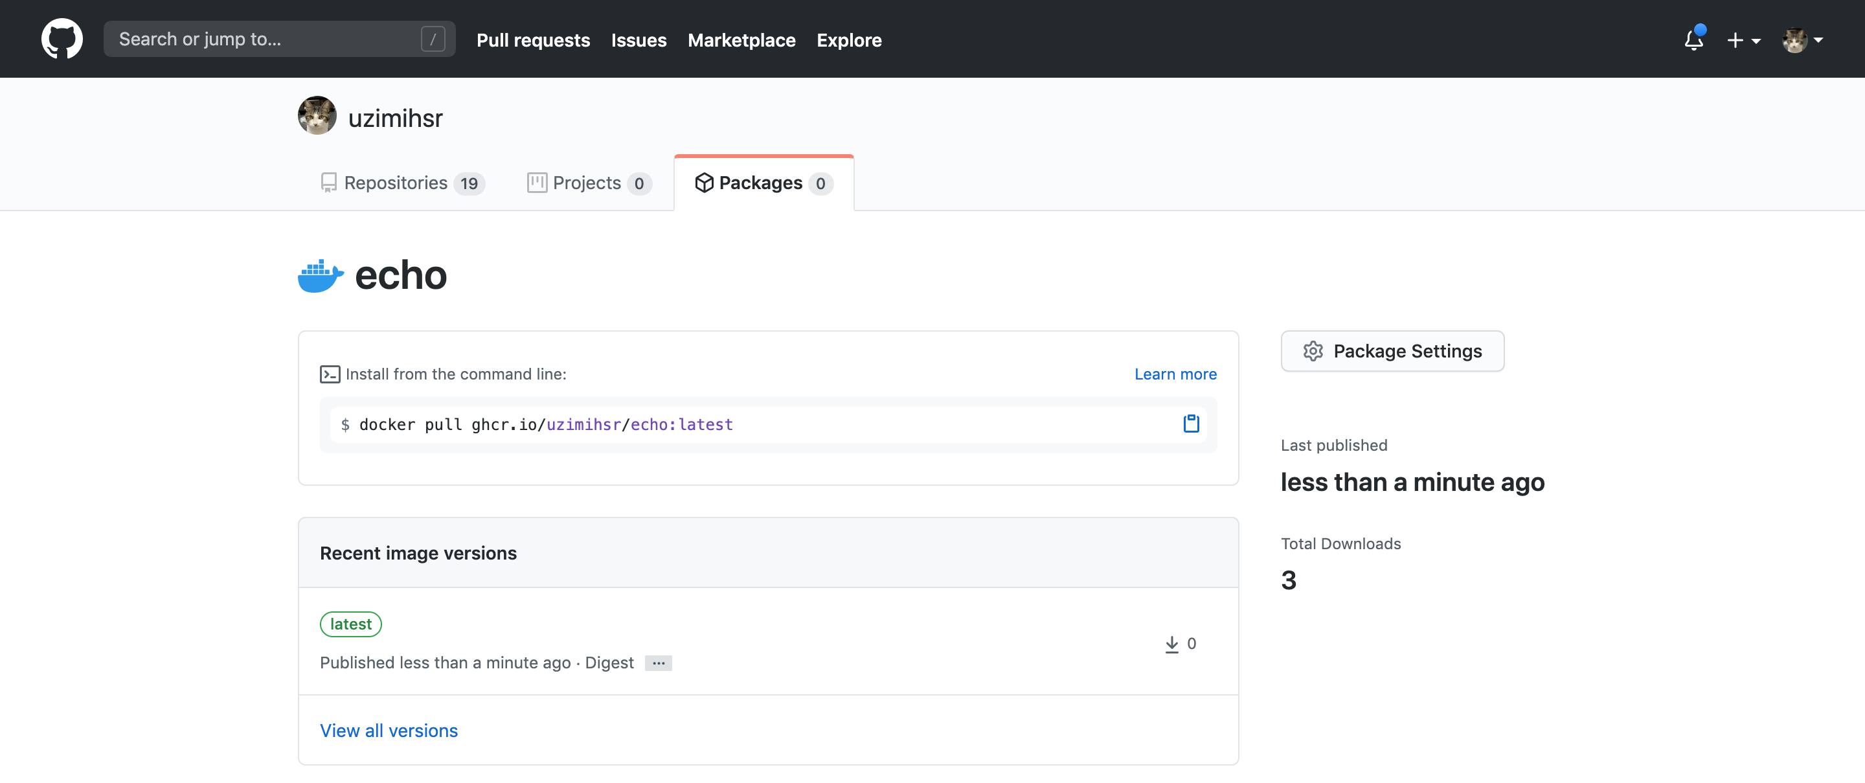Click the docker pull command text

pyautogui.click(x=546, y=424)
